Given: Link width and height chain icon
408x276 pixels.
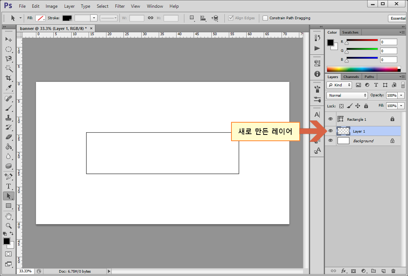Looking at the screenshot, I should pos(150,18).
